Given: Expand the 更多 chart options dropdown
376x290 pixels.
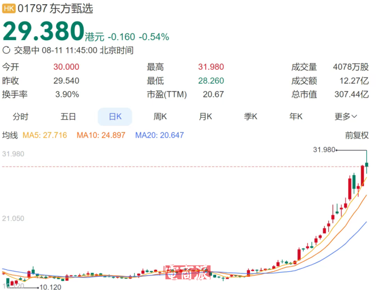Looking at the screenshot, I should (x=346, y=117).
